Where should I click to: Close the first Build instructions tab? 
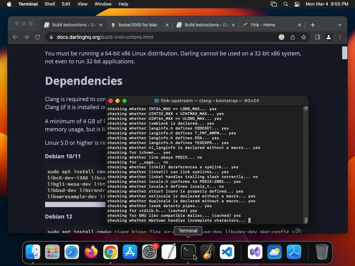pyautogui.click(x=101, y=25)
